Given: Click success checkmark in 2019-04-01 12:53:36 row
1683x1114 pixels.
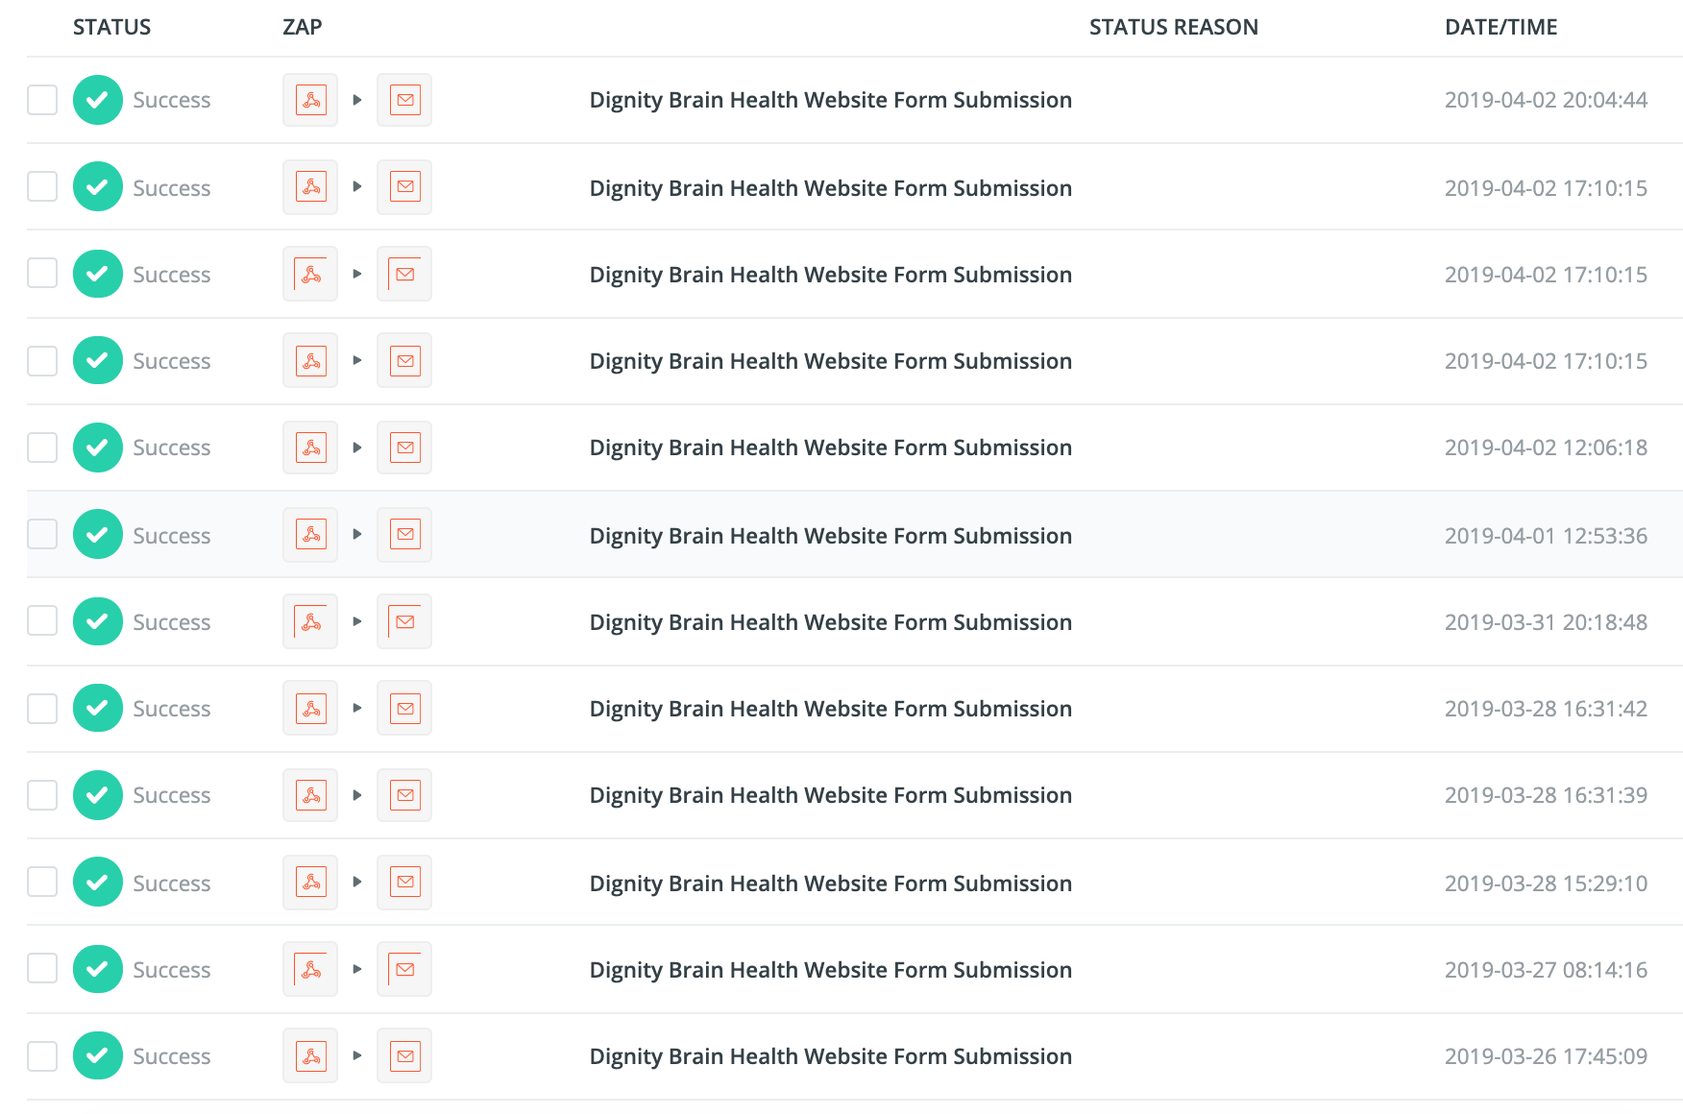Looking at the screenshot, I should pyautogui.click(x=98, y=534).
